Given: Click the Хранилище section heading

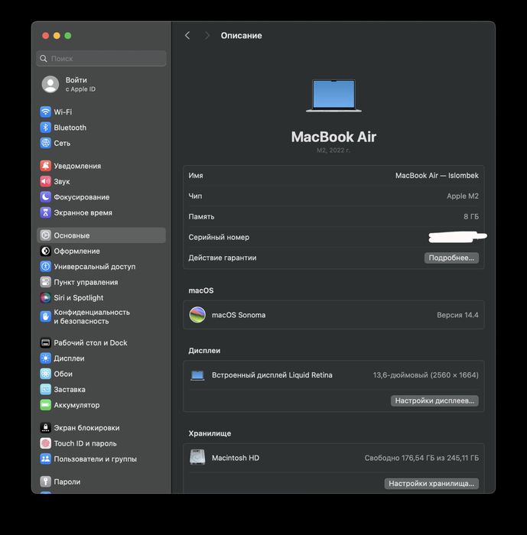Looking at the screenshot, I should pyautogui.click(x=210, y=433).
